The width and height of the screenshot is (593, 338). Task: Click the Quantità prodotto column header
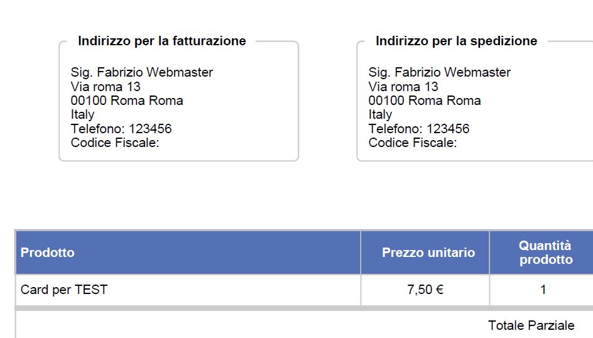pyautogui.click(x=545, y=252)
